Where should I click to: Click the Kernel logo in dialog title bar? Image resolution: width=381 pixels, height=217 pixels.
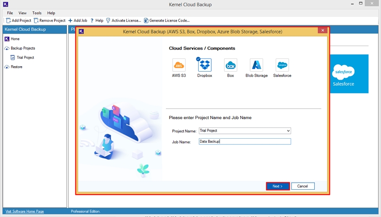point(82,31)
